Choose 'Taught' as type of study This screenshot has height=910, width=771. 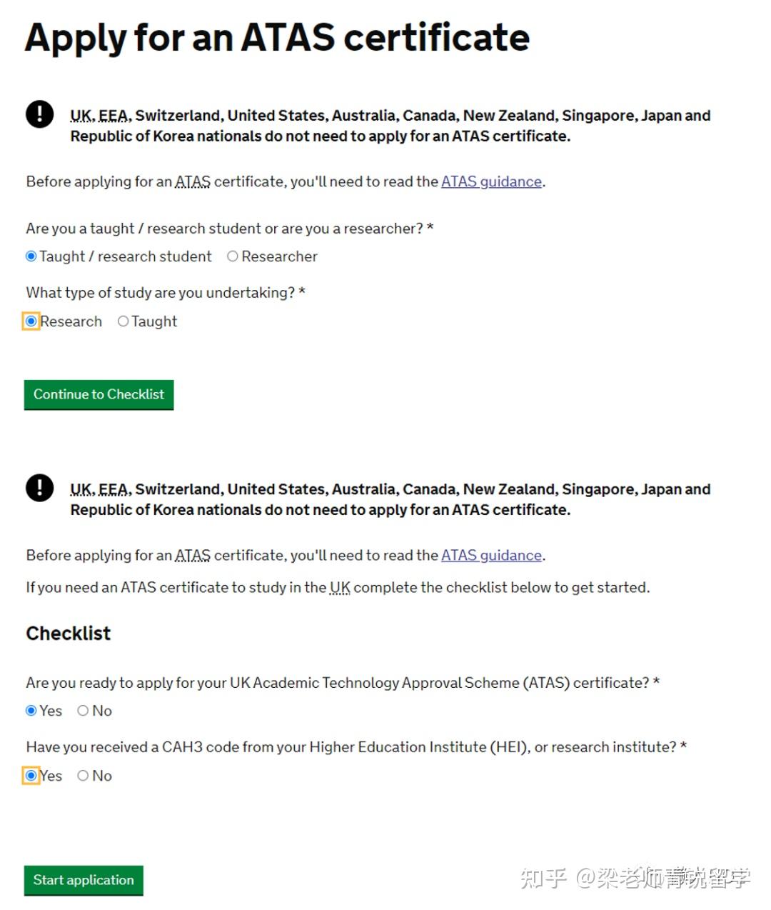click(123, 321)
